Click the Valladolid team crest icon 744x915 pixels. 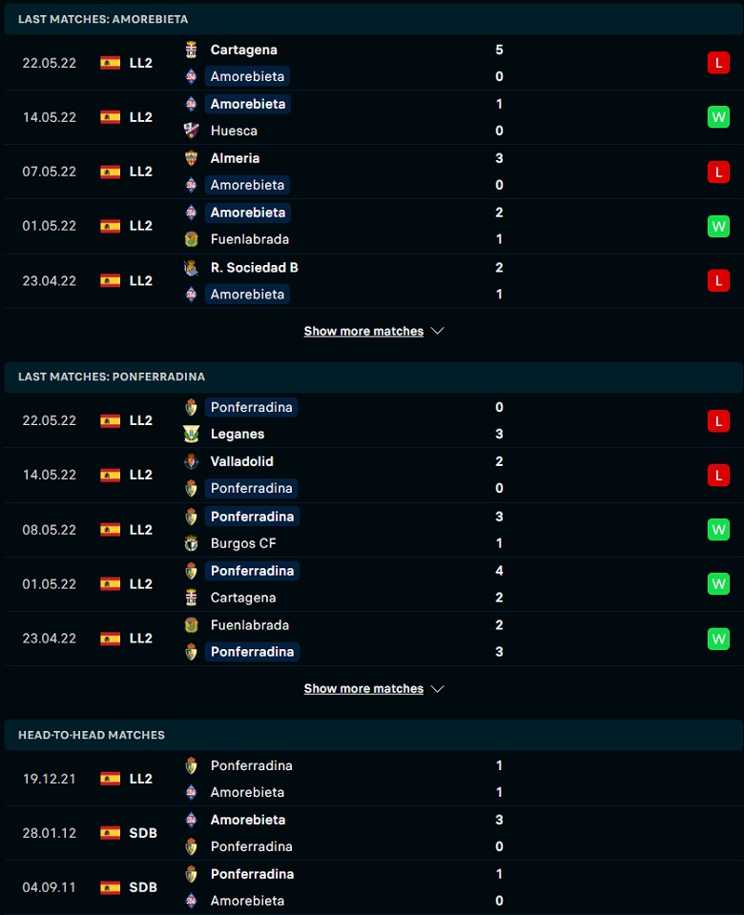191,461
